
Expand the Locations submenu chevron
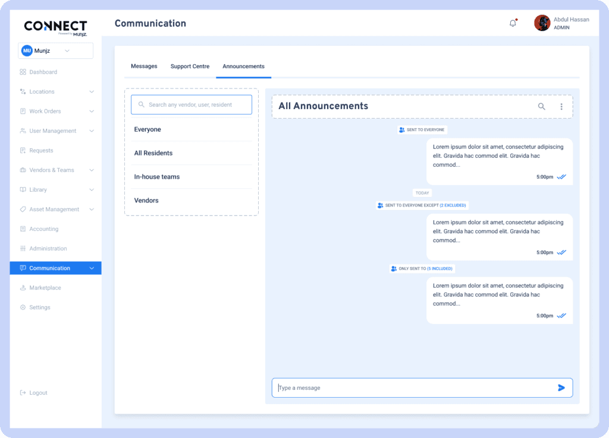[92, 92]
